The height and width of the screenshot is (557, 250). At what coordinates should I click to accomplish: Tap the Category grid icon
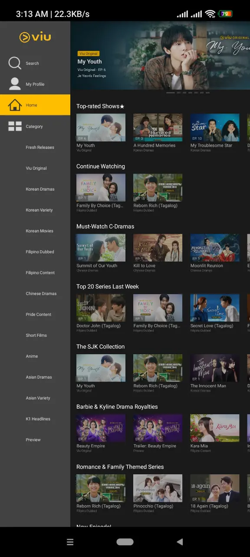[x=15, y=126]
